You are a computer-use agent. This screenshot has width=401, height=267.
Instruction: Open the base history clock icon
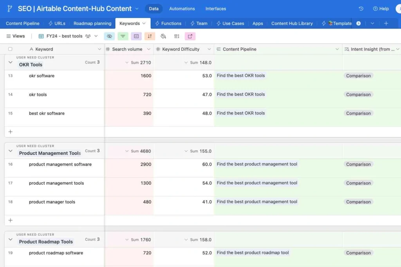(361, 9)
